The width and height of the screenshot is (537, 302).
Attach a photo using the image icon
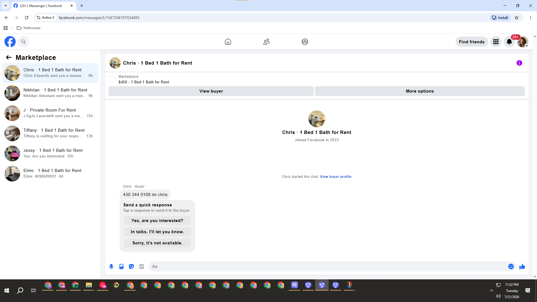pos(121,266)
